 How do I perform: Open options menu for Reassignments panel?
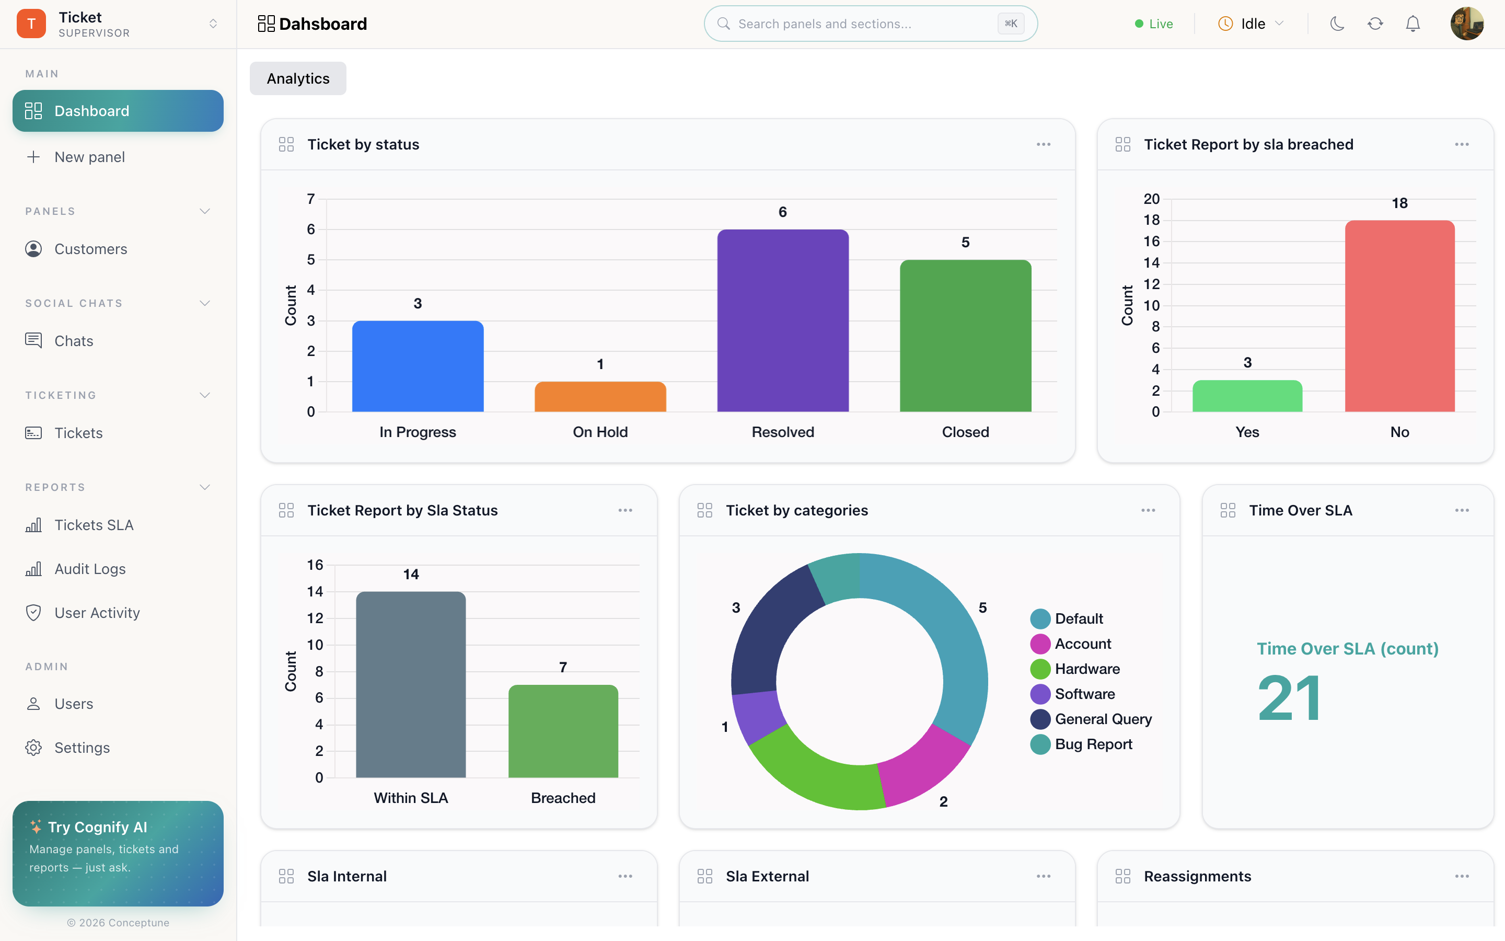pyautogui.click(x=1462, y=876)
